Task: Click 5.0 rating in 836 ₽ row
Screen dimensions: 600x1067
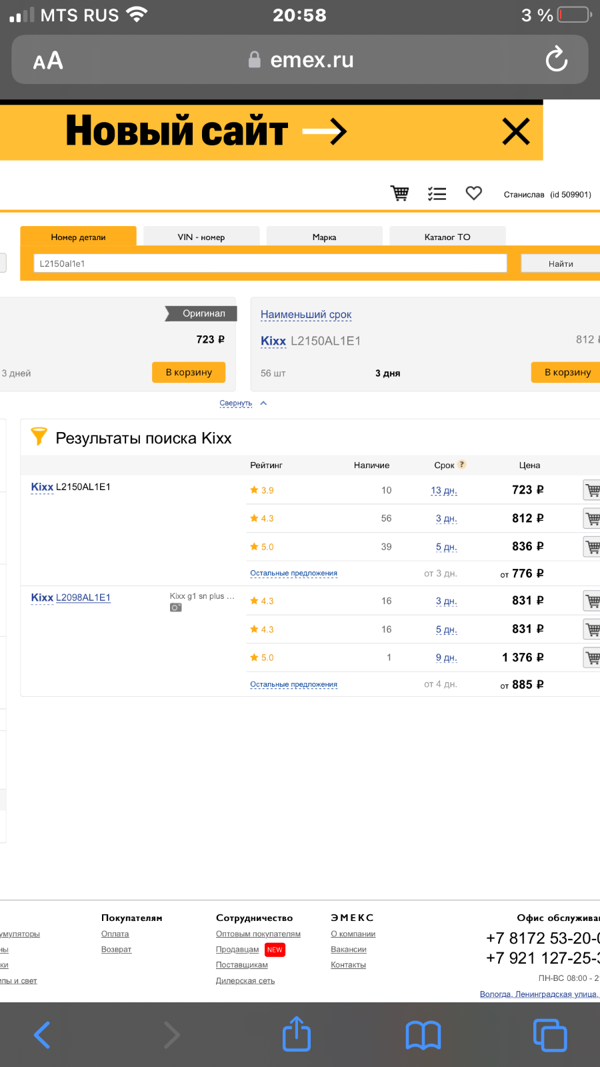Action: [262, 547]
